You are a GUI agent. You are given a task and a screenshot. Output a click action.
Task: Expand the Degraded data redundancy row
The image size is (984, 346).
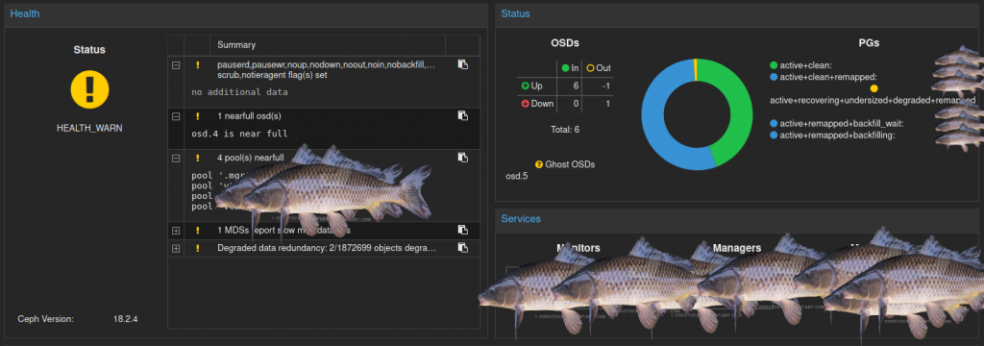point(176,248)
